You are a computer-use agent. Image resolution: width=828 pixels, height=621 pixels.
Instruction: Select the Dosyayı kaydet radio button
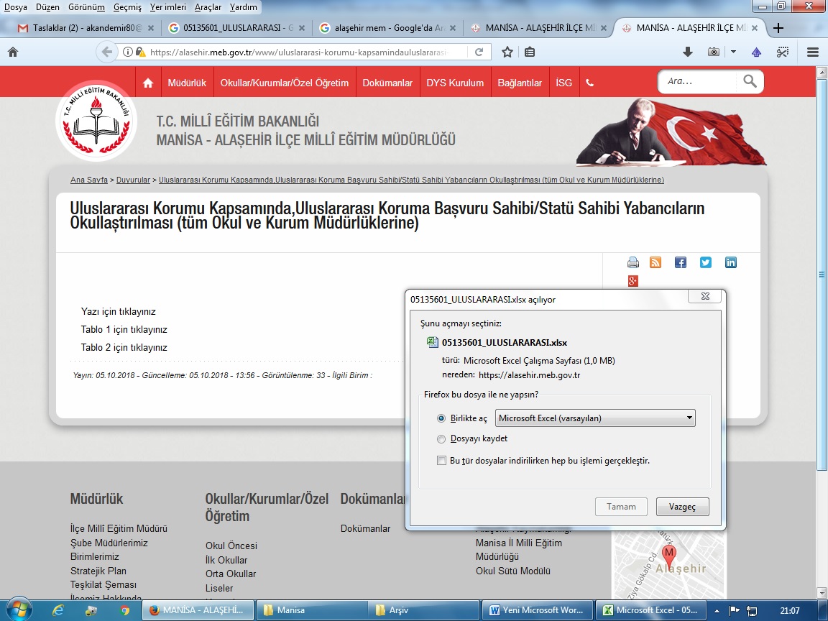click(x=441, y=439)
